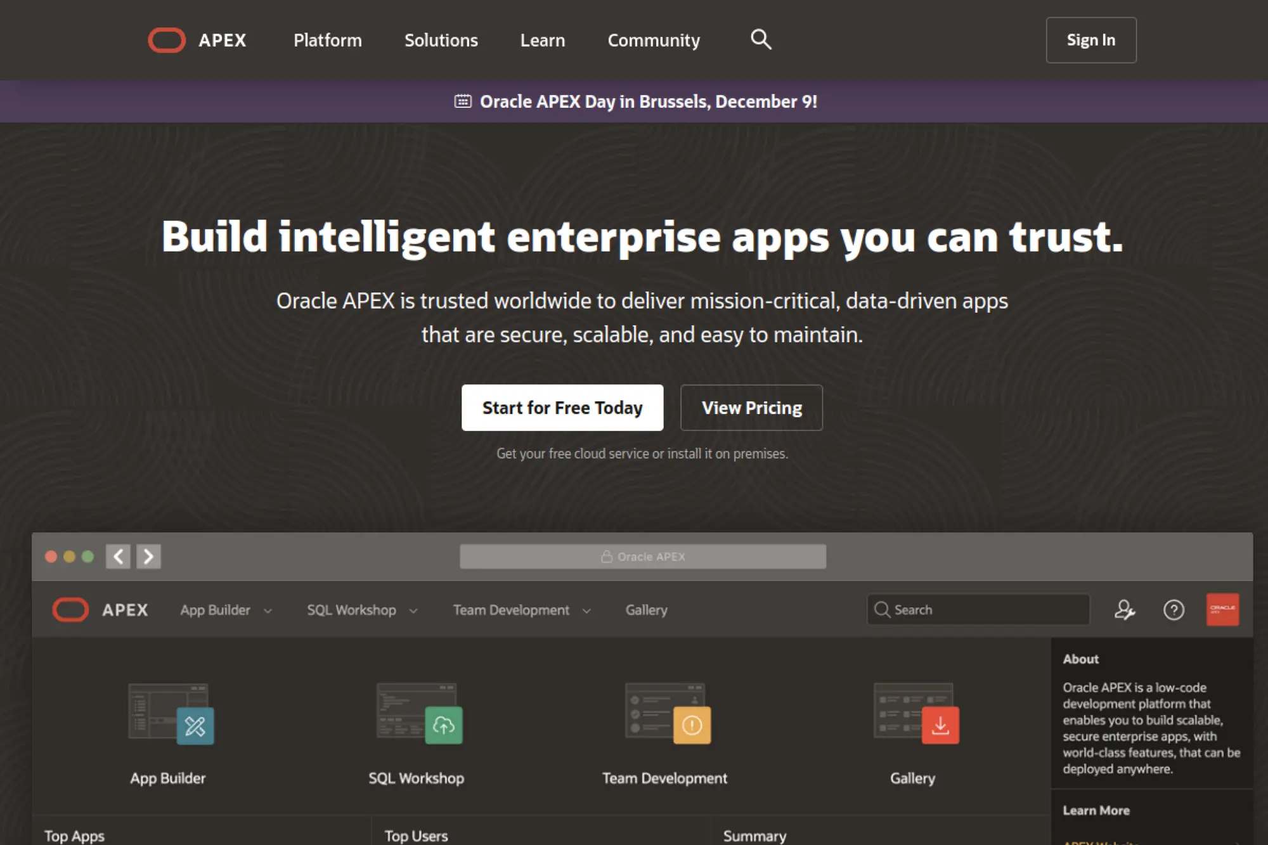
Task: Click Start for Free Today button
Action: pos(562,408)
